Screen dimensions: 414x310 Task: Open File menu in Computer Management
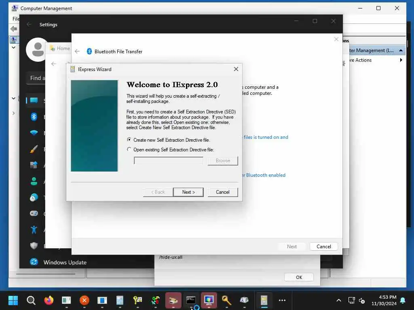(x=16, y=19)
